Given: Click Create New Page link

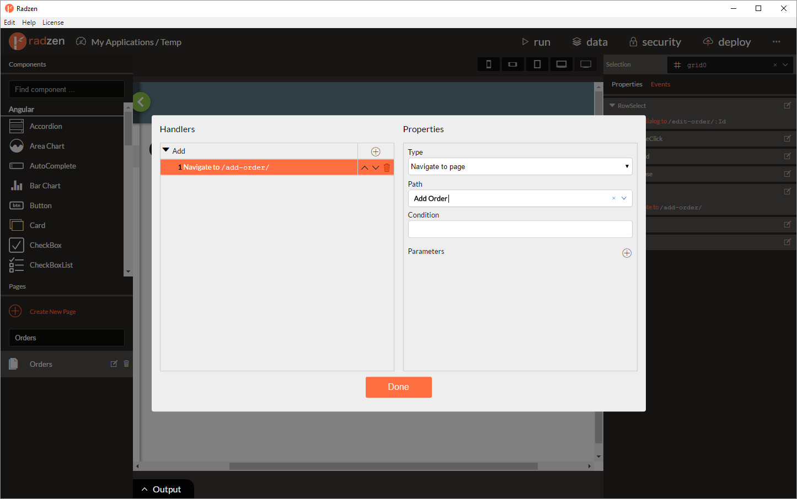Looking at the screenshot, I should coord(53,312).
